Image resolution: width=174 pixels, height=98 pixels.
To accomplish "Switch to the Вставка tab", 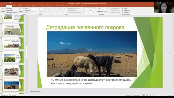I will (x=21, y=6).
